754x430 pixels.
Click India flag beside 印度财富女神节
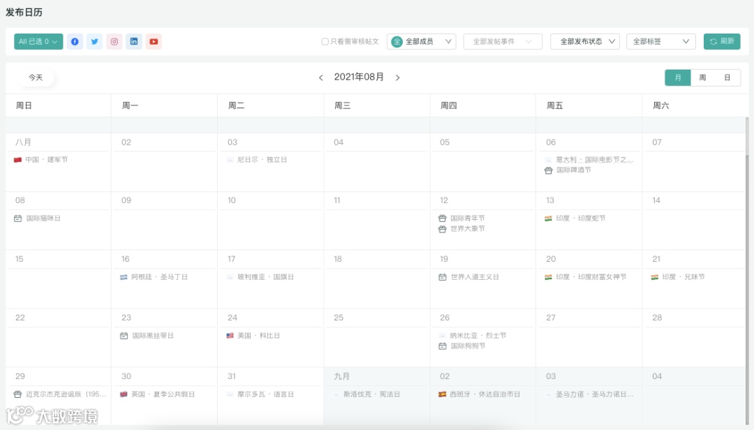[548, 277]
